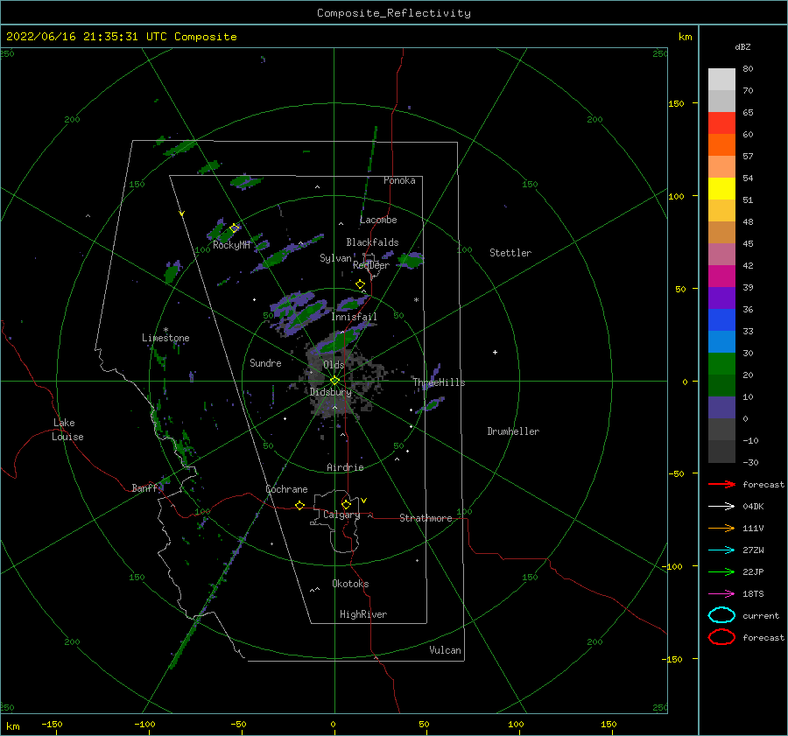Click the Lake Louise label

tap(67, 430)
